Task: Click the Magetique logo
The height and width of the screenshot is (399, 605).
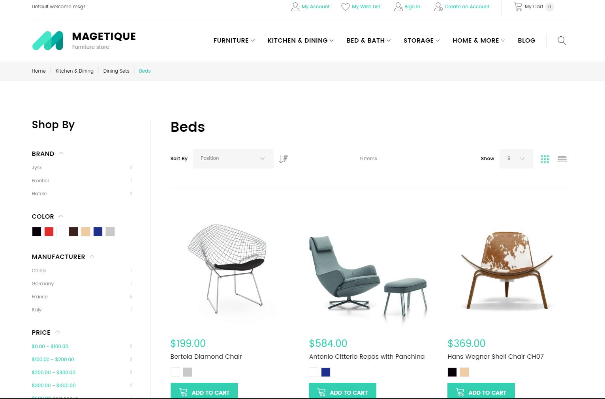Action: click(84, 41)
